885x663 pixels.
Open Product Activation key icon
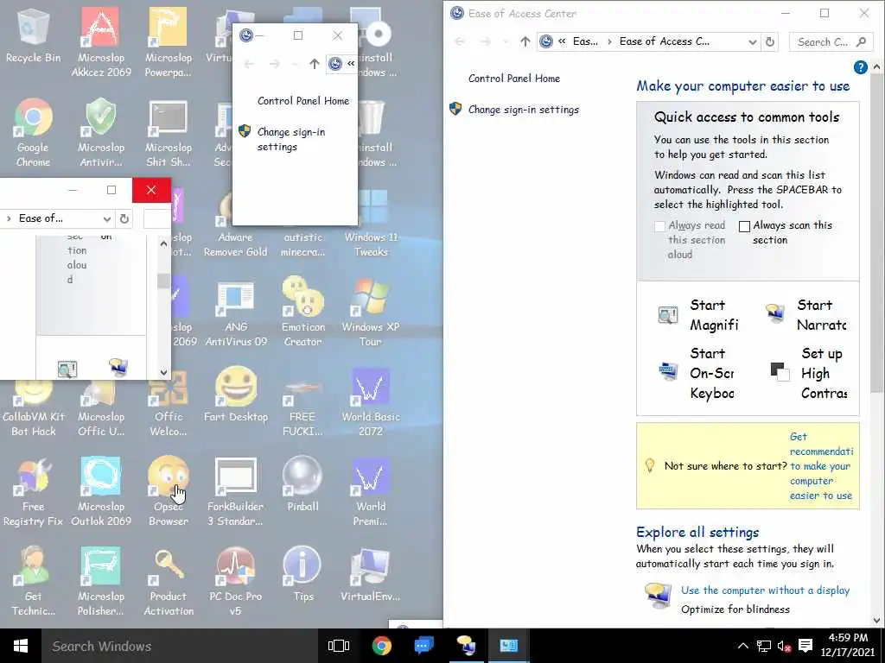(169, 581)
